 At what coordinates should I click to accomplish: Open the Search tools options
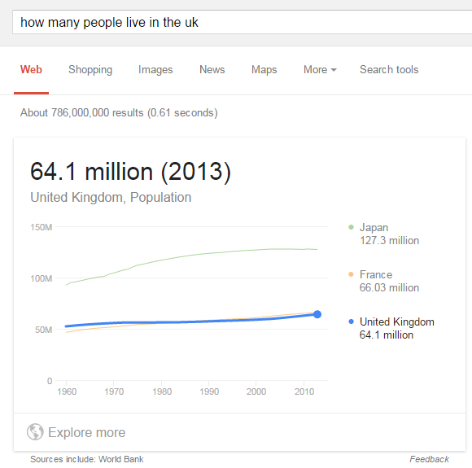[389, 69]
